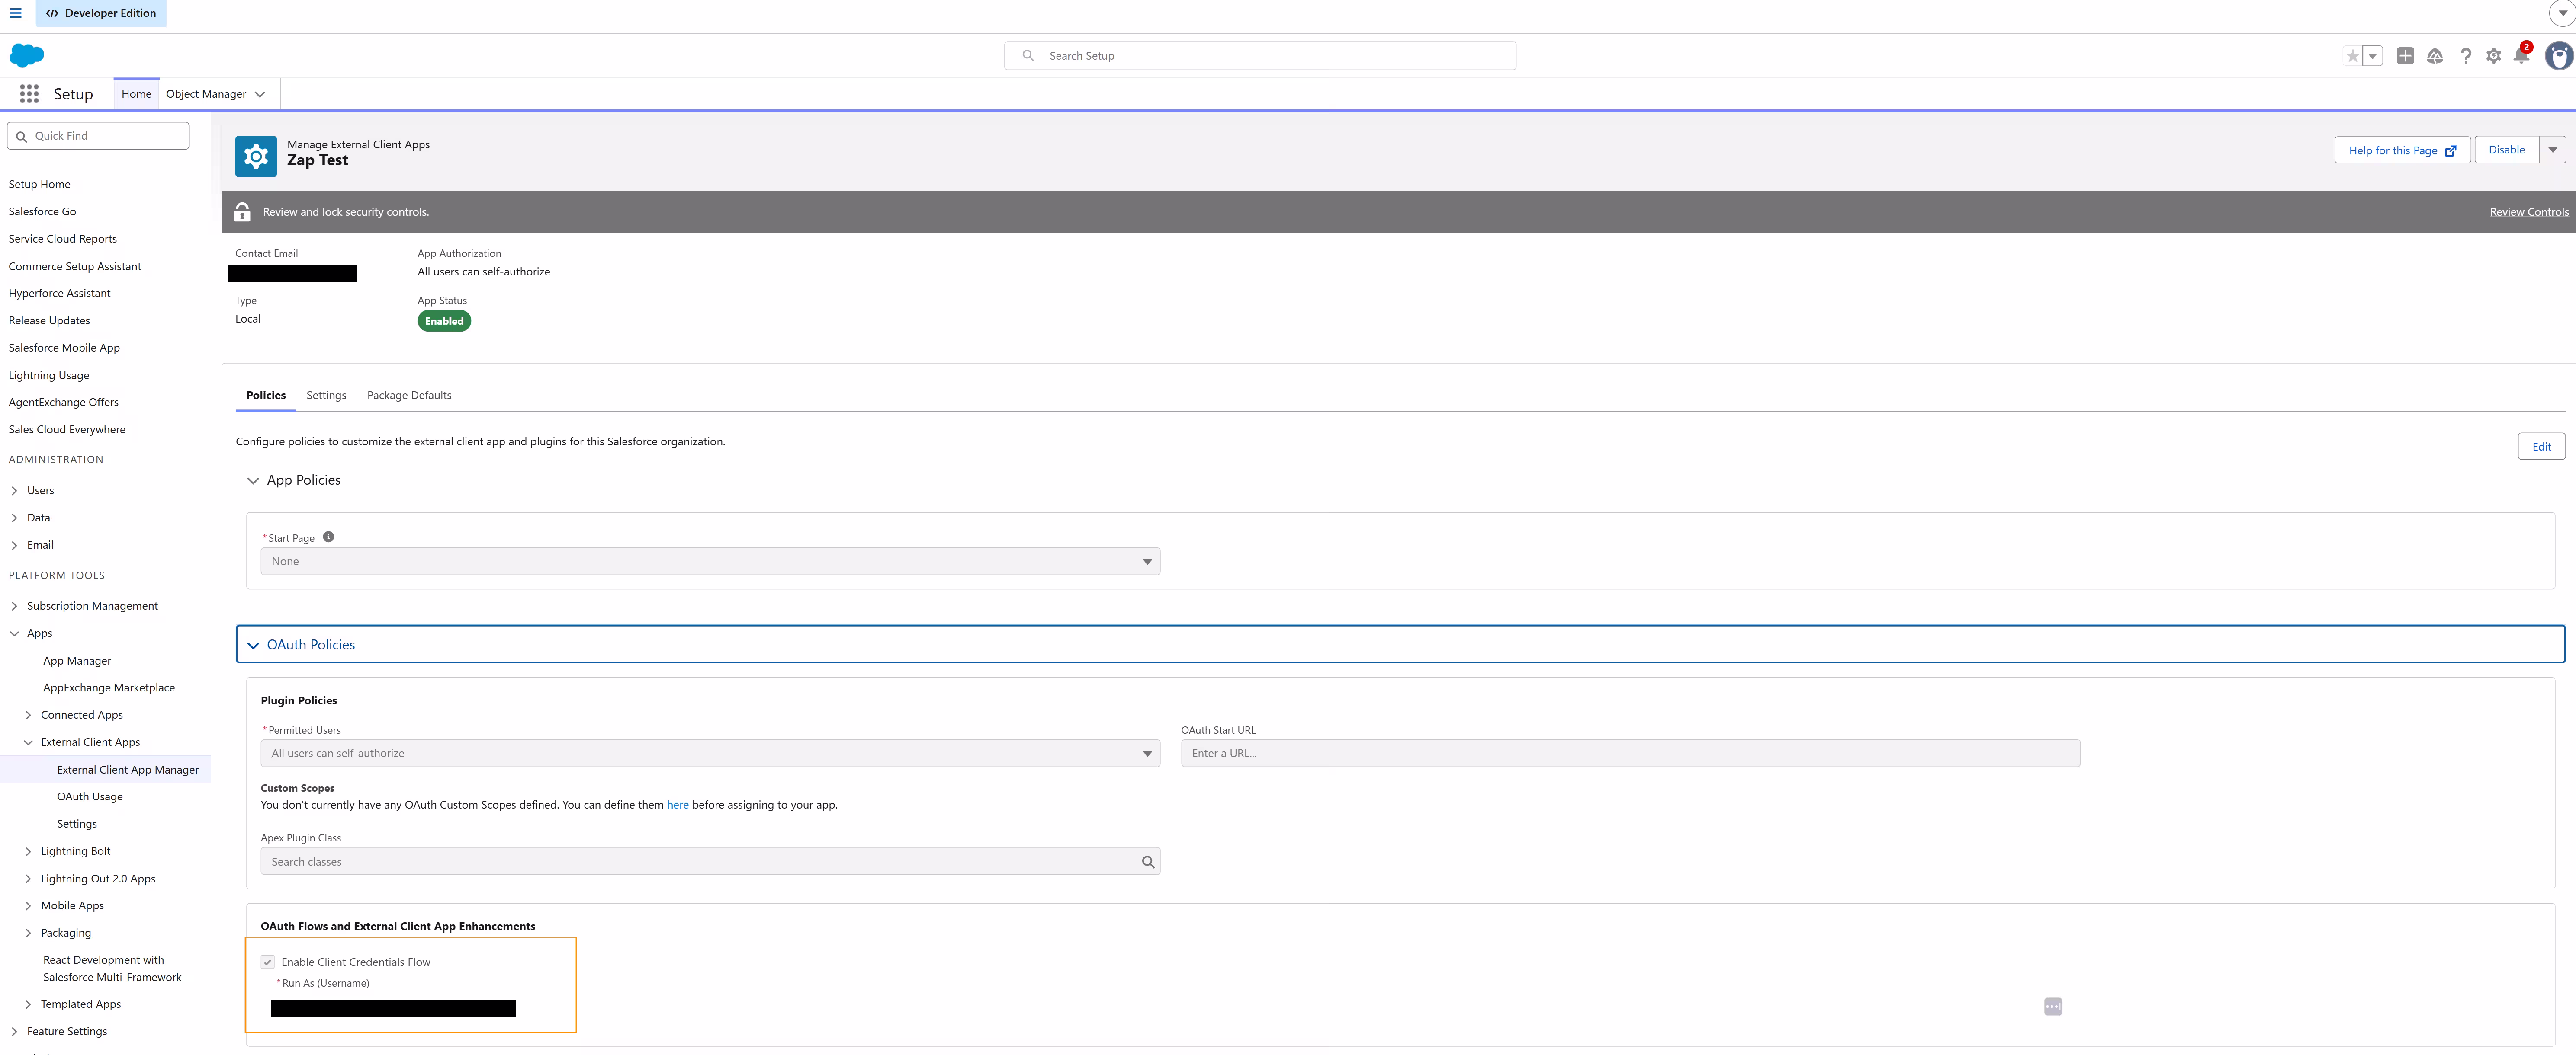Open the hamburger menu at top left
Viewport: 2576px width, 1055px height.
(x=15, y=13)
